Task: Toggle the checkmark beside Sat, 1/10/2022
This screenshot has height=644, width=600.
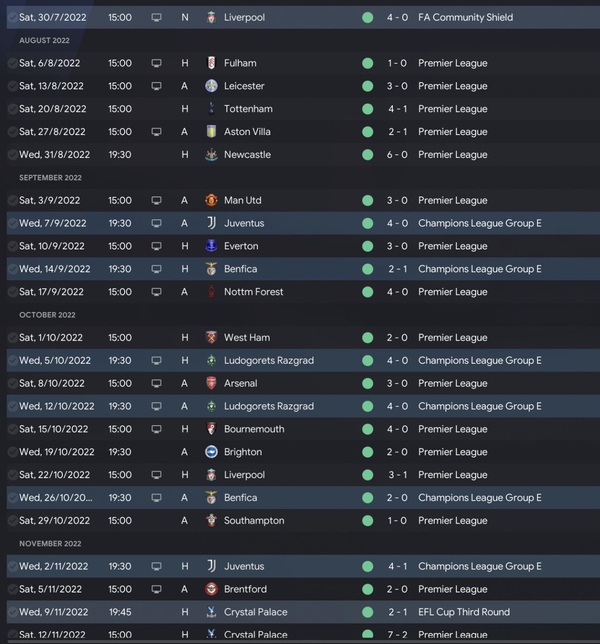Action: [x=13, y=337]
